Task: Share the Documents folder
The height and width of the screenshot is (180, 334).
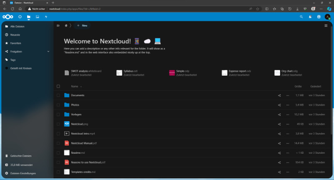Action: 279,96
